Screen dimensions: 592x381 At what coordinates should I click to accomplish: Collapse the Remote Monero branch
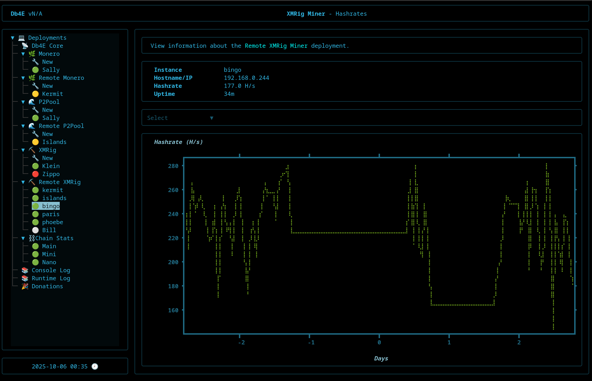click(x=23, y=78)
